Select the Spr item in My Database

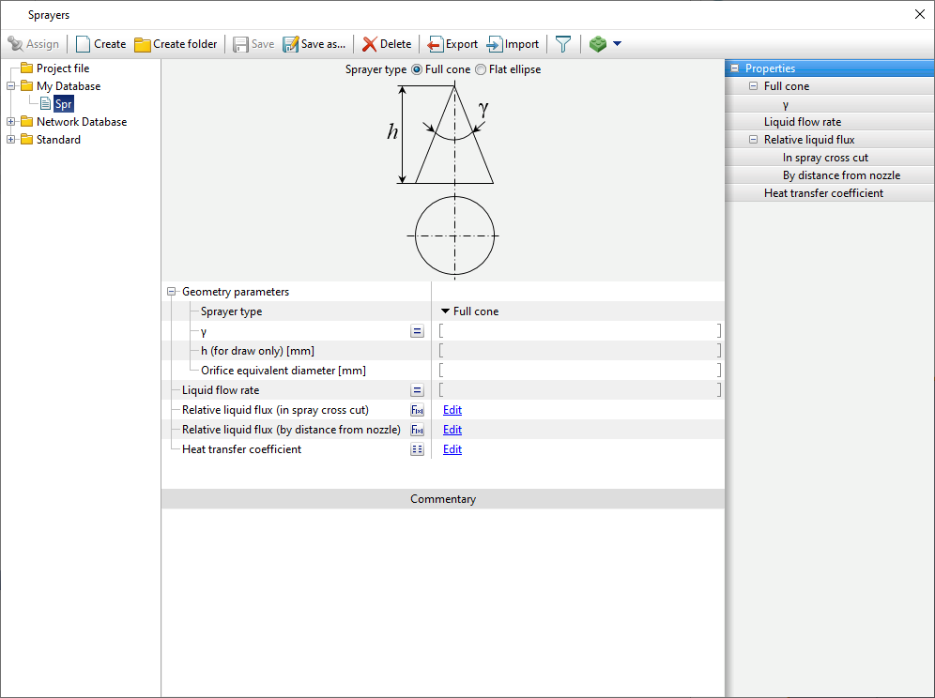tap(63, 104)
